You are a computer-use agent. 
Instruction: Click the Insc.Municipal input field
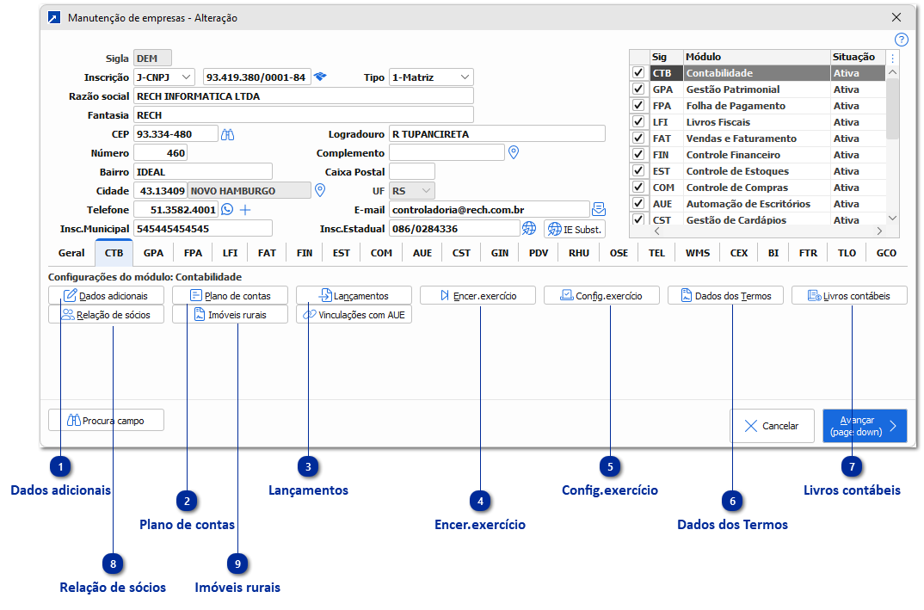(203, 228)
